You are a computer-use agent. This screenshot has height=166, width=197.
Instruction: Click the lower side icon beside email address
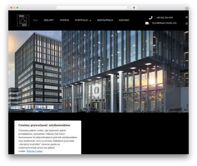pyautogui.click(x=186, y=24)
